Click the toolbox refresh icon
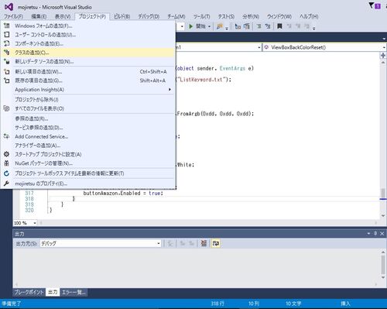 click(x=7, y=173)
